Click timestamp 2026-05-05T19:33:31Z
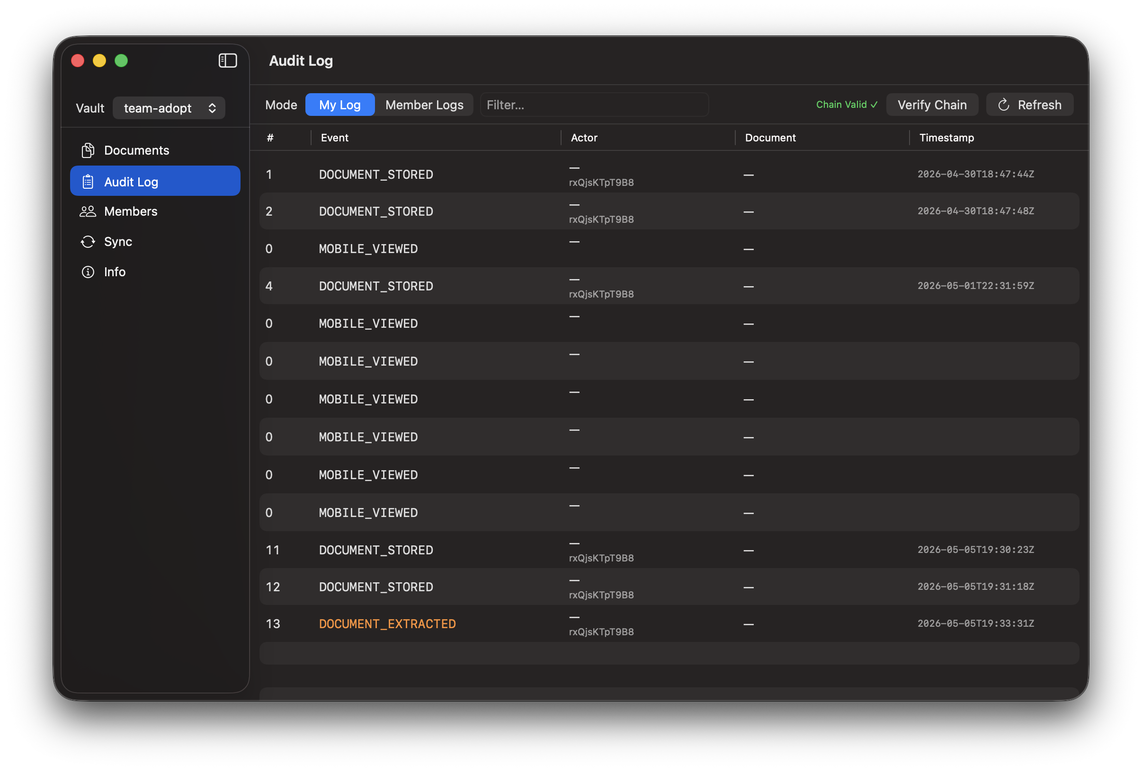The image size is (1142, 771). [x=975, y=623]
